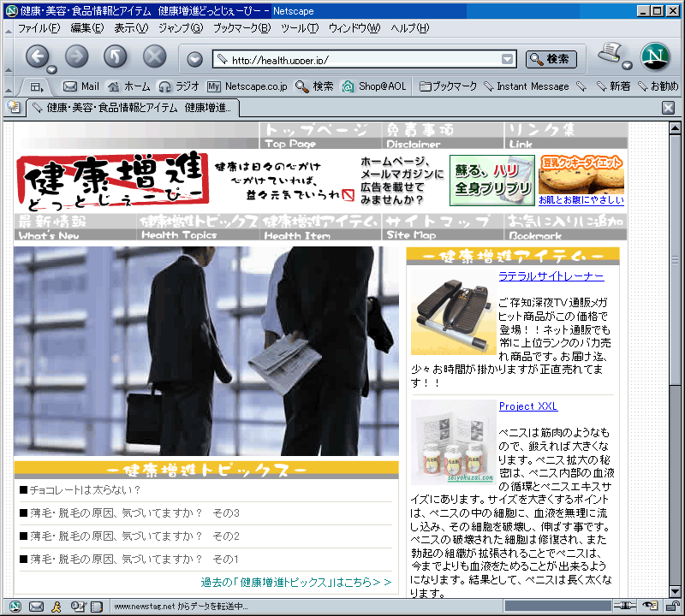
Task: Open a new tab with the tab bar icon
Action: pyautogui.click(x=14, y=107)
